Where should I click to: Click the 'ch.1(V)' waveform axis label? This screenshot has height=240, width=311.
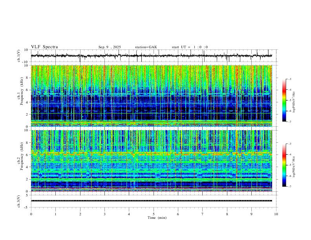pos(18,56)
